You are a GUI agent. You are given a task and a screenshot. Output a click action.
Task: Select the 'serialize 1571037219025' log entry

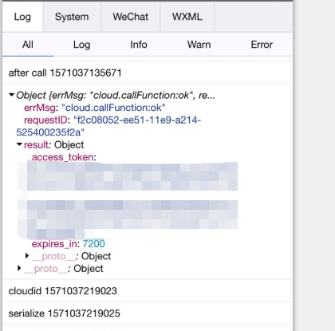[x=148, y=313]
